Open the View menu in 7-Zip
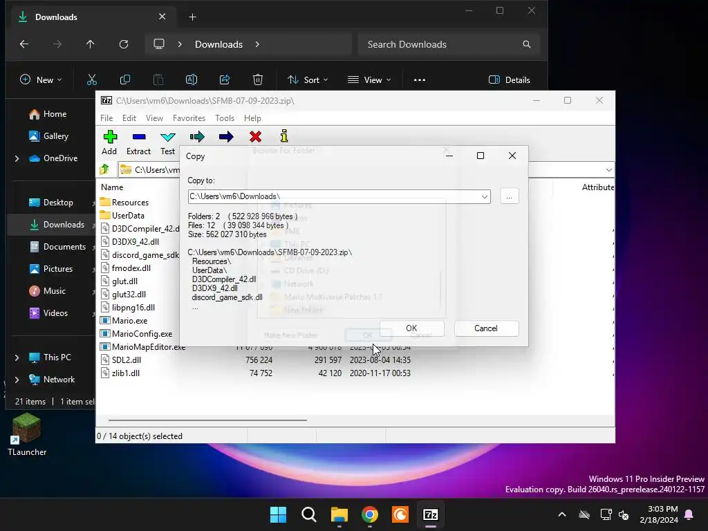 click(x=154, y=118)
